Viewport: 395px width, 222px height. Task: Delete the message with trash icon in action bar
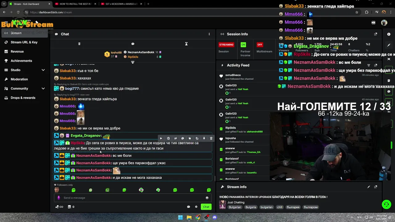(x=211, y=138)
